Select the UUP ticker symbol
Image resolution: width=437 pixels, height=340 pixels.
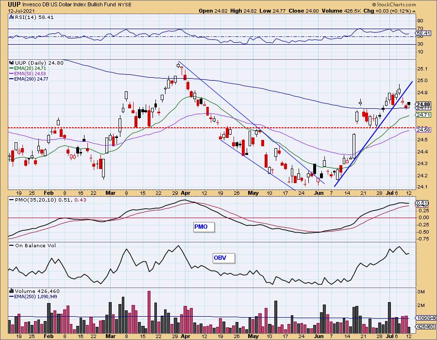[14, 4]
